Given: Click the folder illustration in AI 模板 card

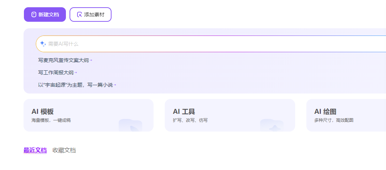Looking at the screenshot, I should (x=130, y=125).
